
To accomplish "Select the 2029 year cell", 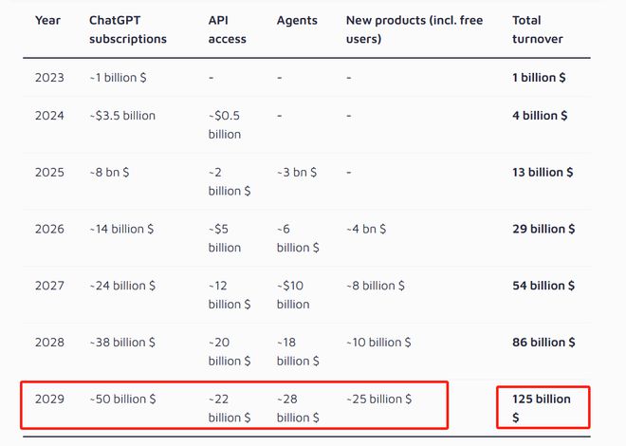I will pos(49,400).
